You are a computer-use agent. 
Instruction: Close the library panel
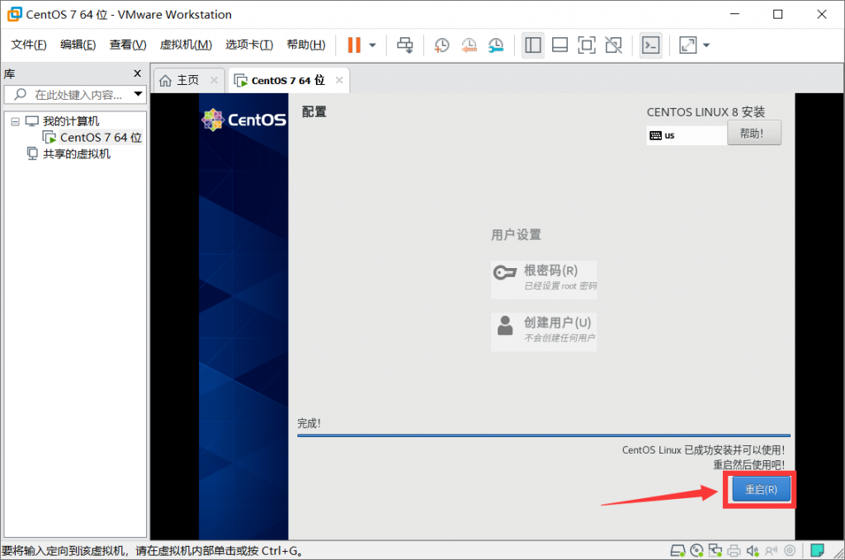pos(138,73)
